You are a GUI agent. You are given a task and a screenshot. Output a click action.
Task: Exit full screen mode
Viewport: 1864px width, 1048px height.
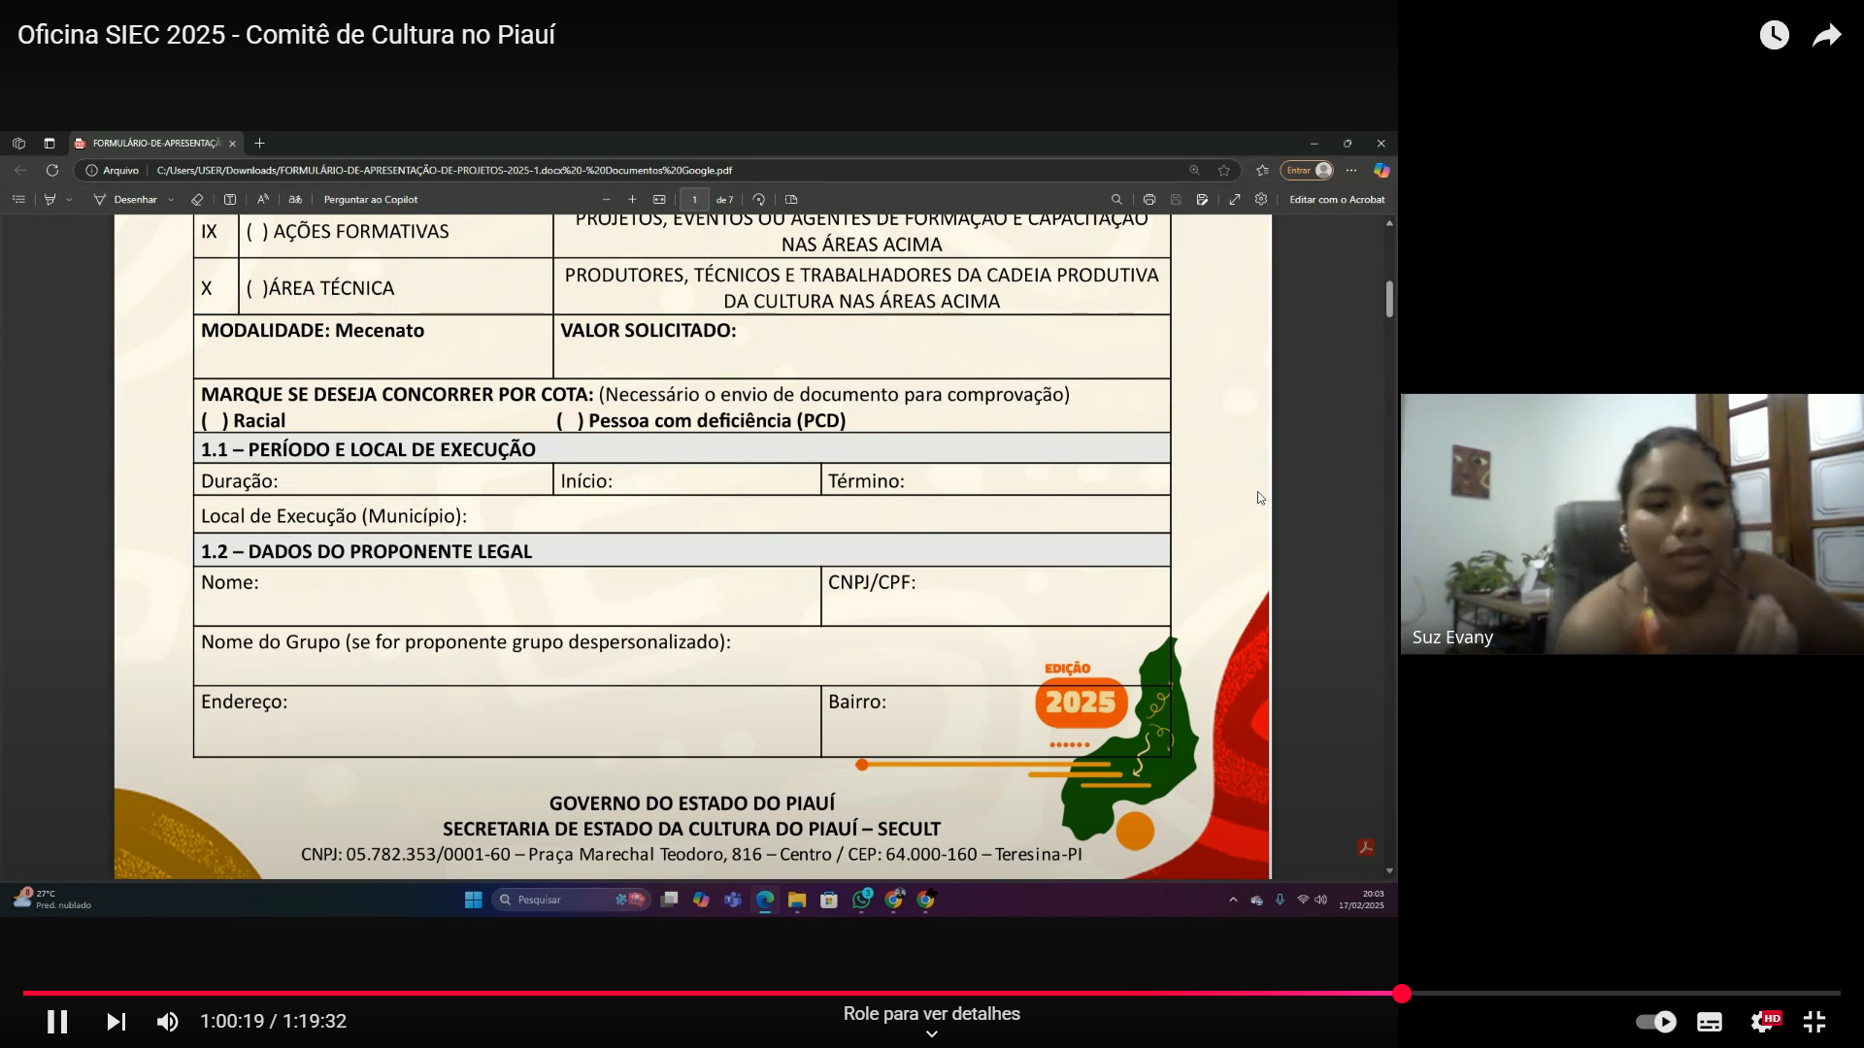(1814, 1021)
